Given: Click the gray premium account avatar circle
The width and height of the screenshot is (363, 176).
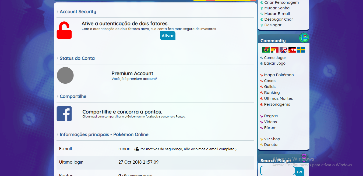Looking at the screenshot, I should coord(65,75).
